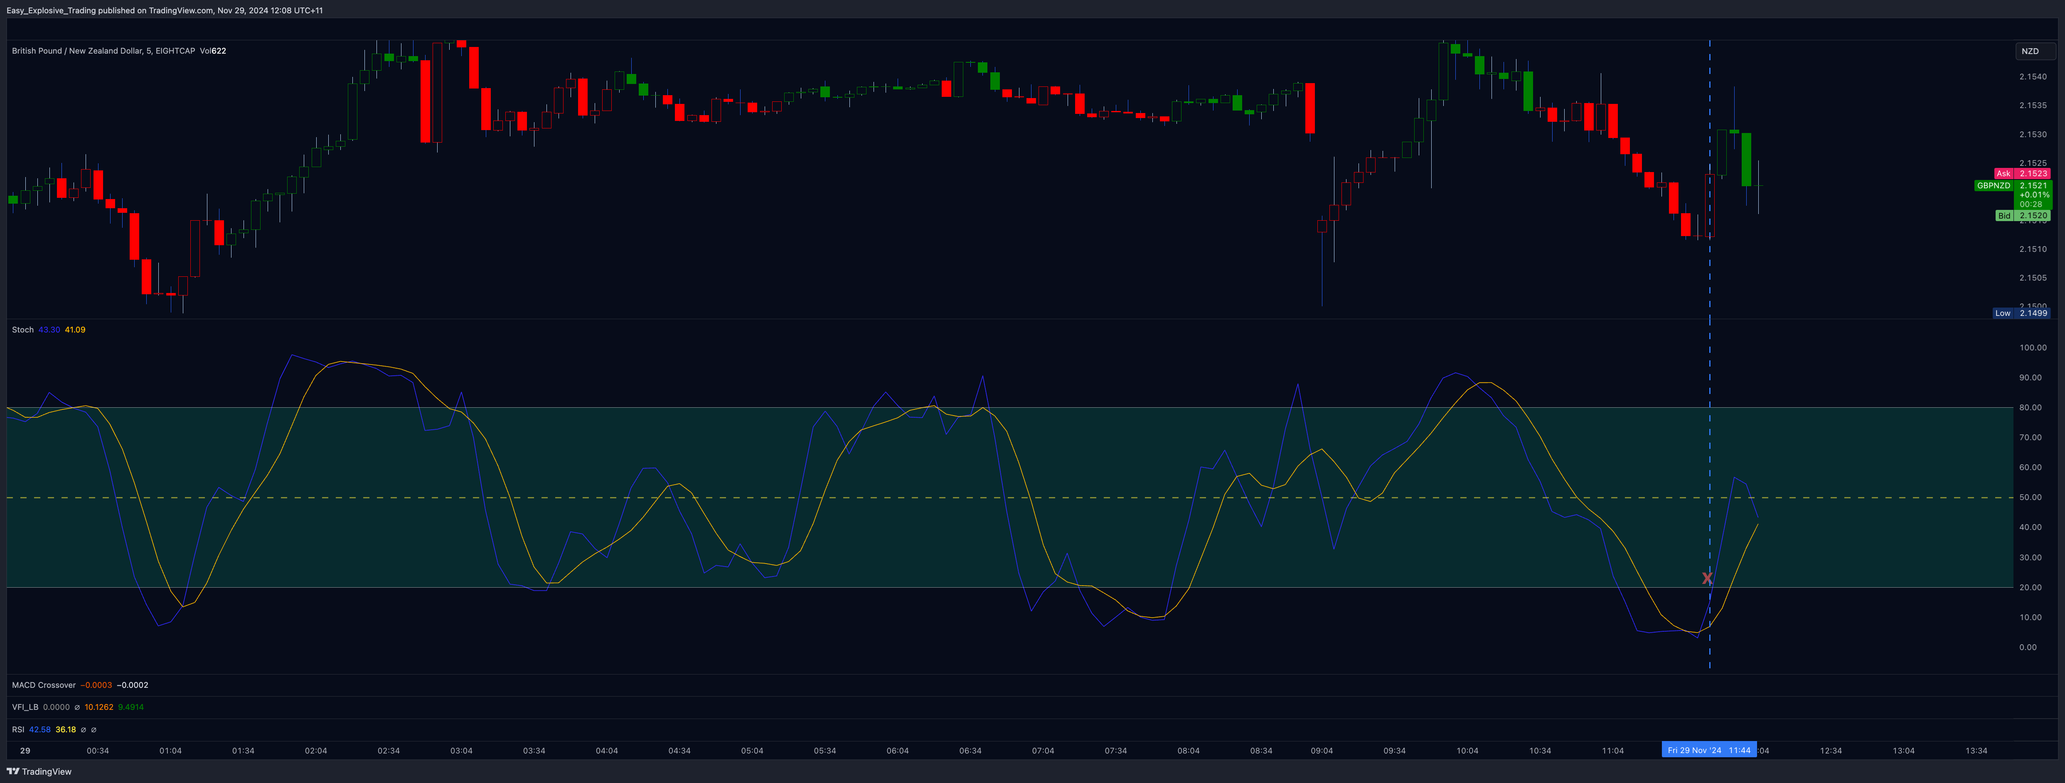
Task: Click the Fri 29 Nov '24 11:44 time marker
Action: [1708, 751]
